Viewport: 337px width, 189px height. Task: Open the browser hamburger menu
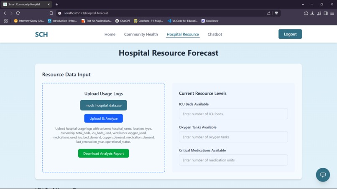(332, 13)
